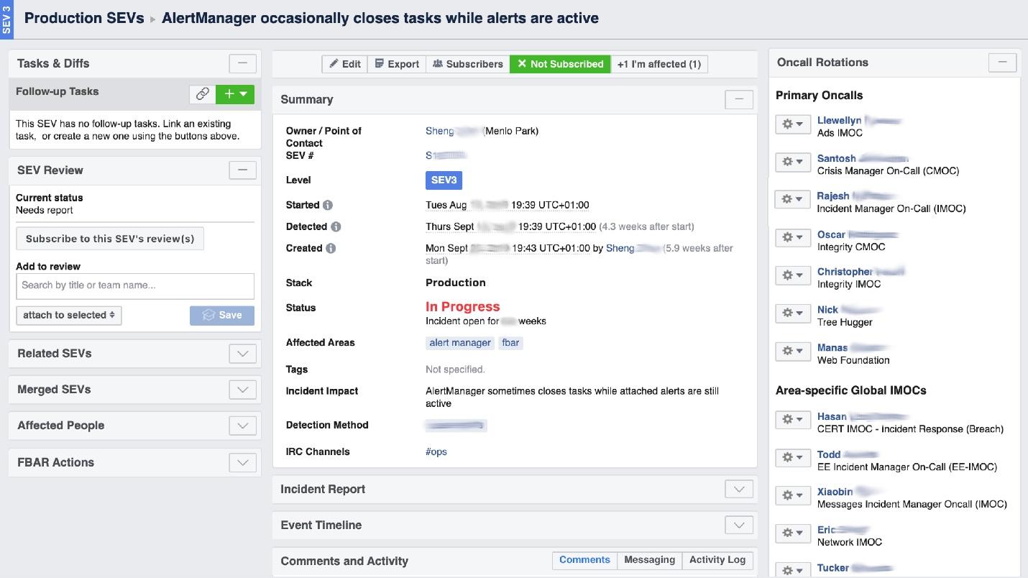
Task: Click the link icon in Follow-up Tasks
Action: point(203,93)
